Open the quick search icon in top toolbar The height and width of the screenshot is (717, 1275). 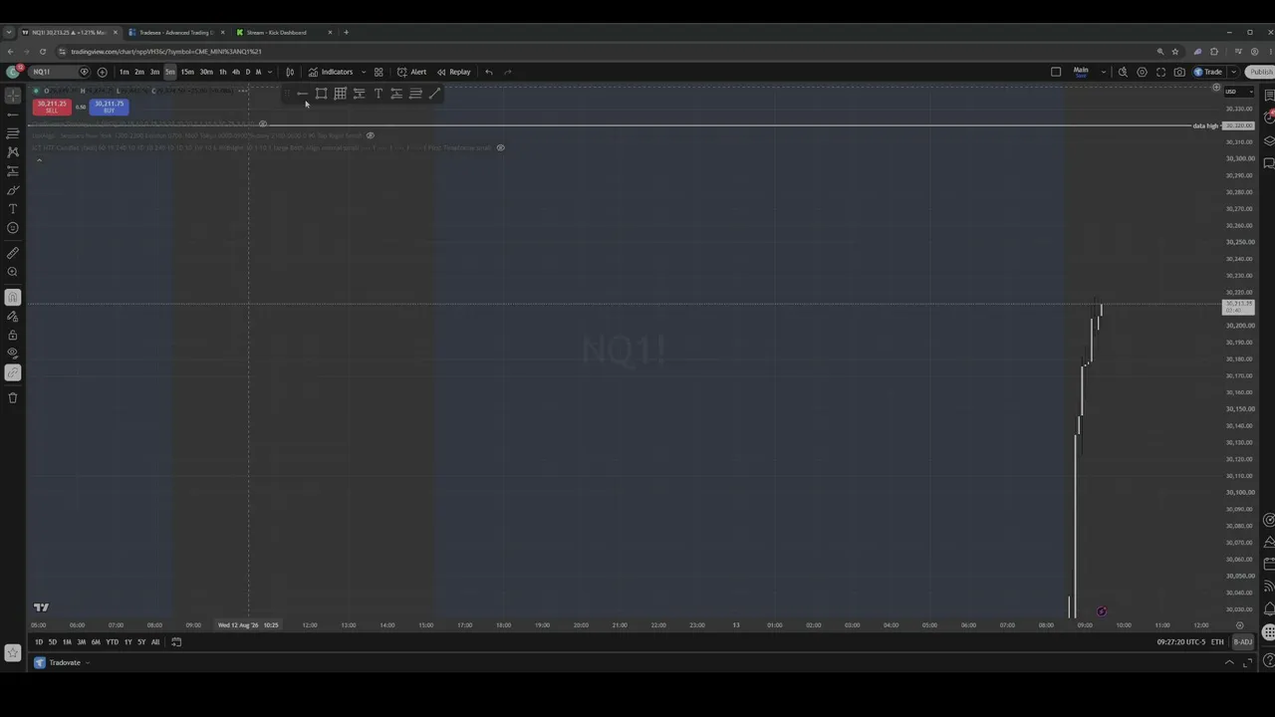pos(1123,72)
